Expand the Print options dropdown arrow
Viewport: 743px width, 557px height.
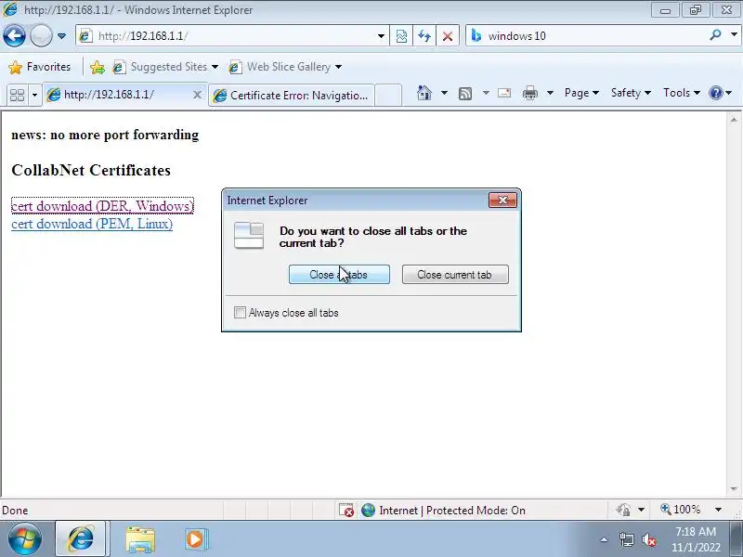pyautogui.click(x=550, y=93)
